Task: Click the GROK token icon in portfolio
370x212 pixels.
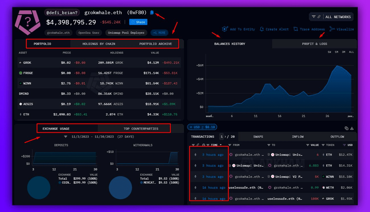Action: [x=20, y=62]
